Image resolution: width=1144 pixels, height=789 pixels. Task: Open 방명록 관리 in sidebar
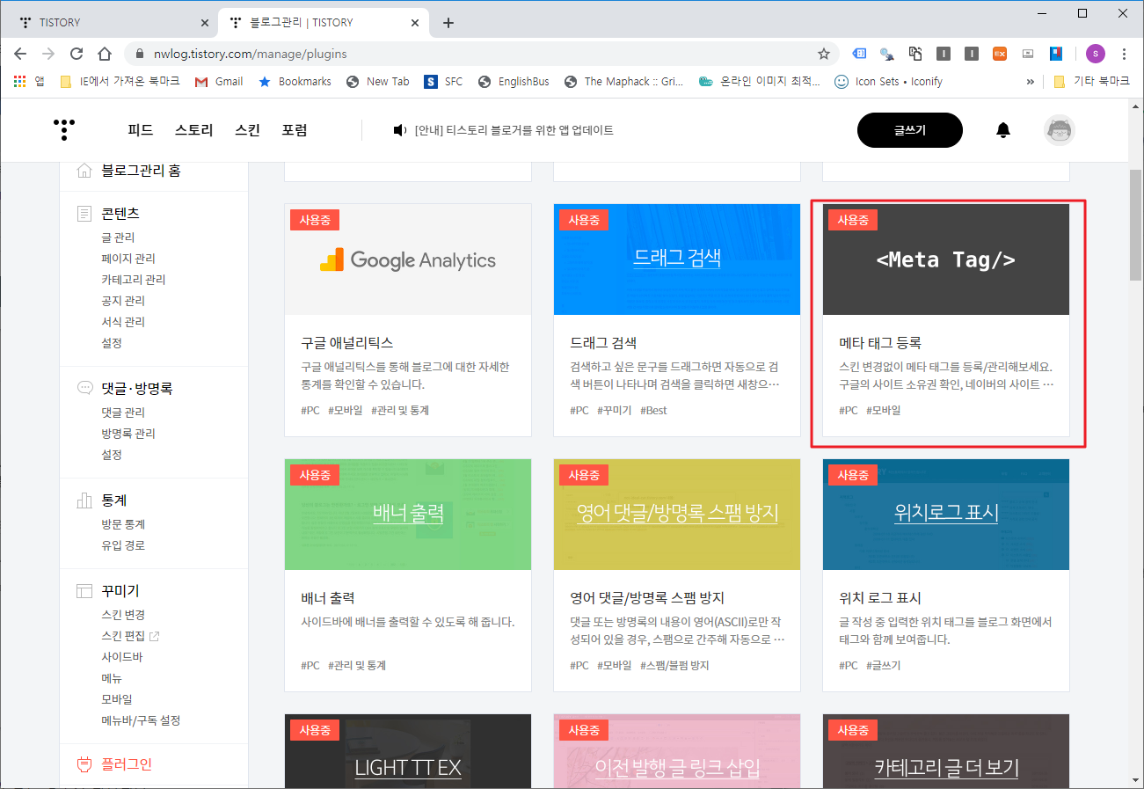pos(128,434)
